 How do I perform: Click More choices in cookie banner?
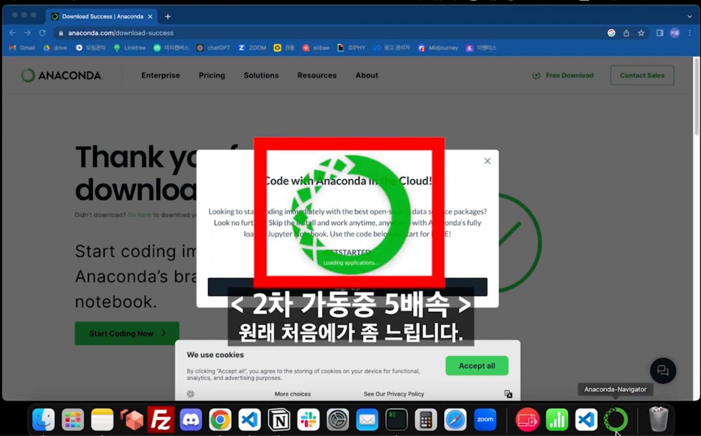coord(293,394)
